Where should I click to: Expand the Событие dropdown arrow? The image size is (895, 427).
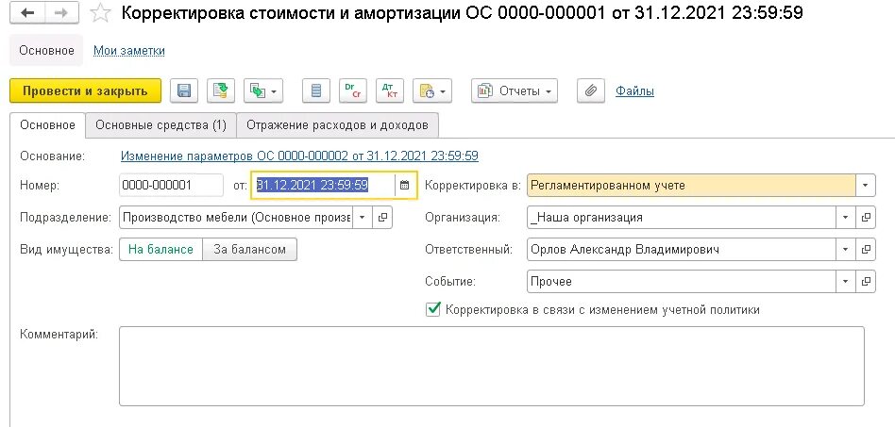click(x=845, y=281)
